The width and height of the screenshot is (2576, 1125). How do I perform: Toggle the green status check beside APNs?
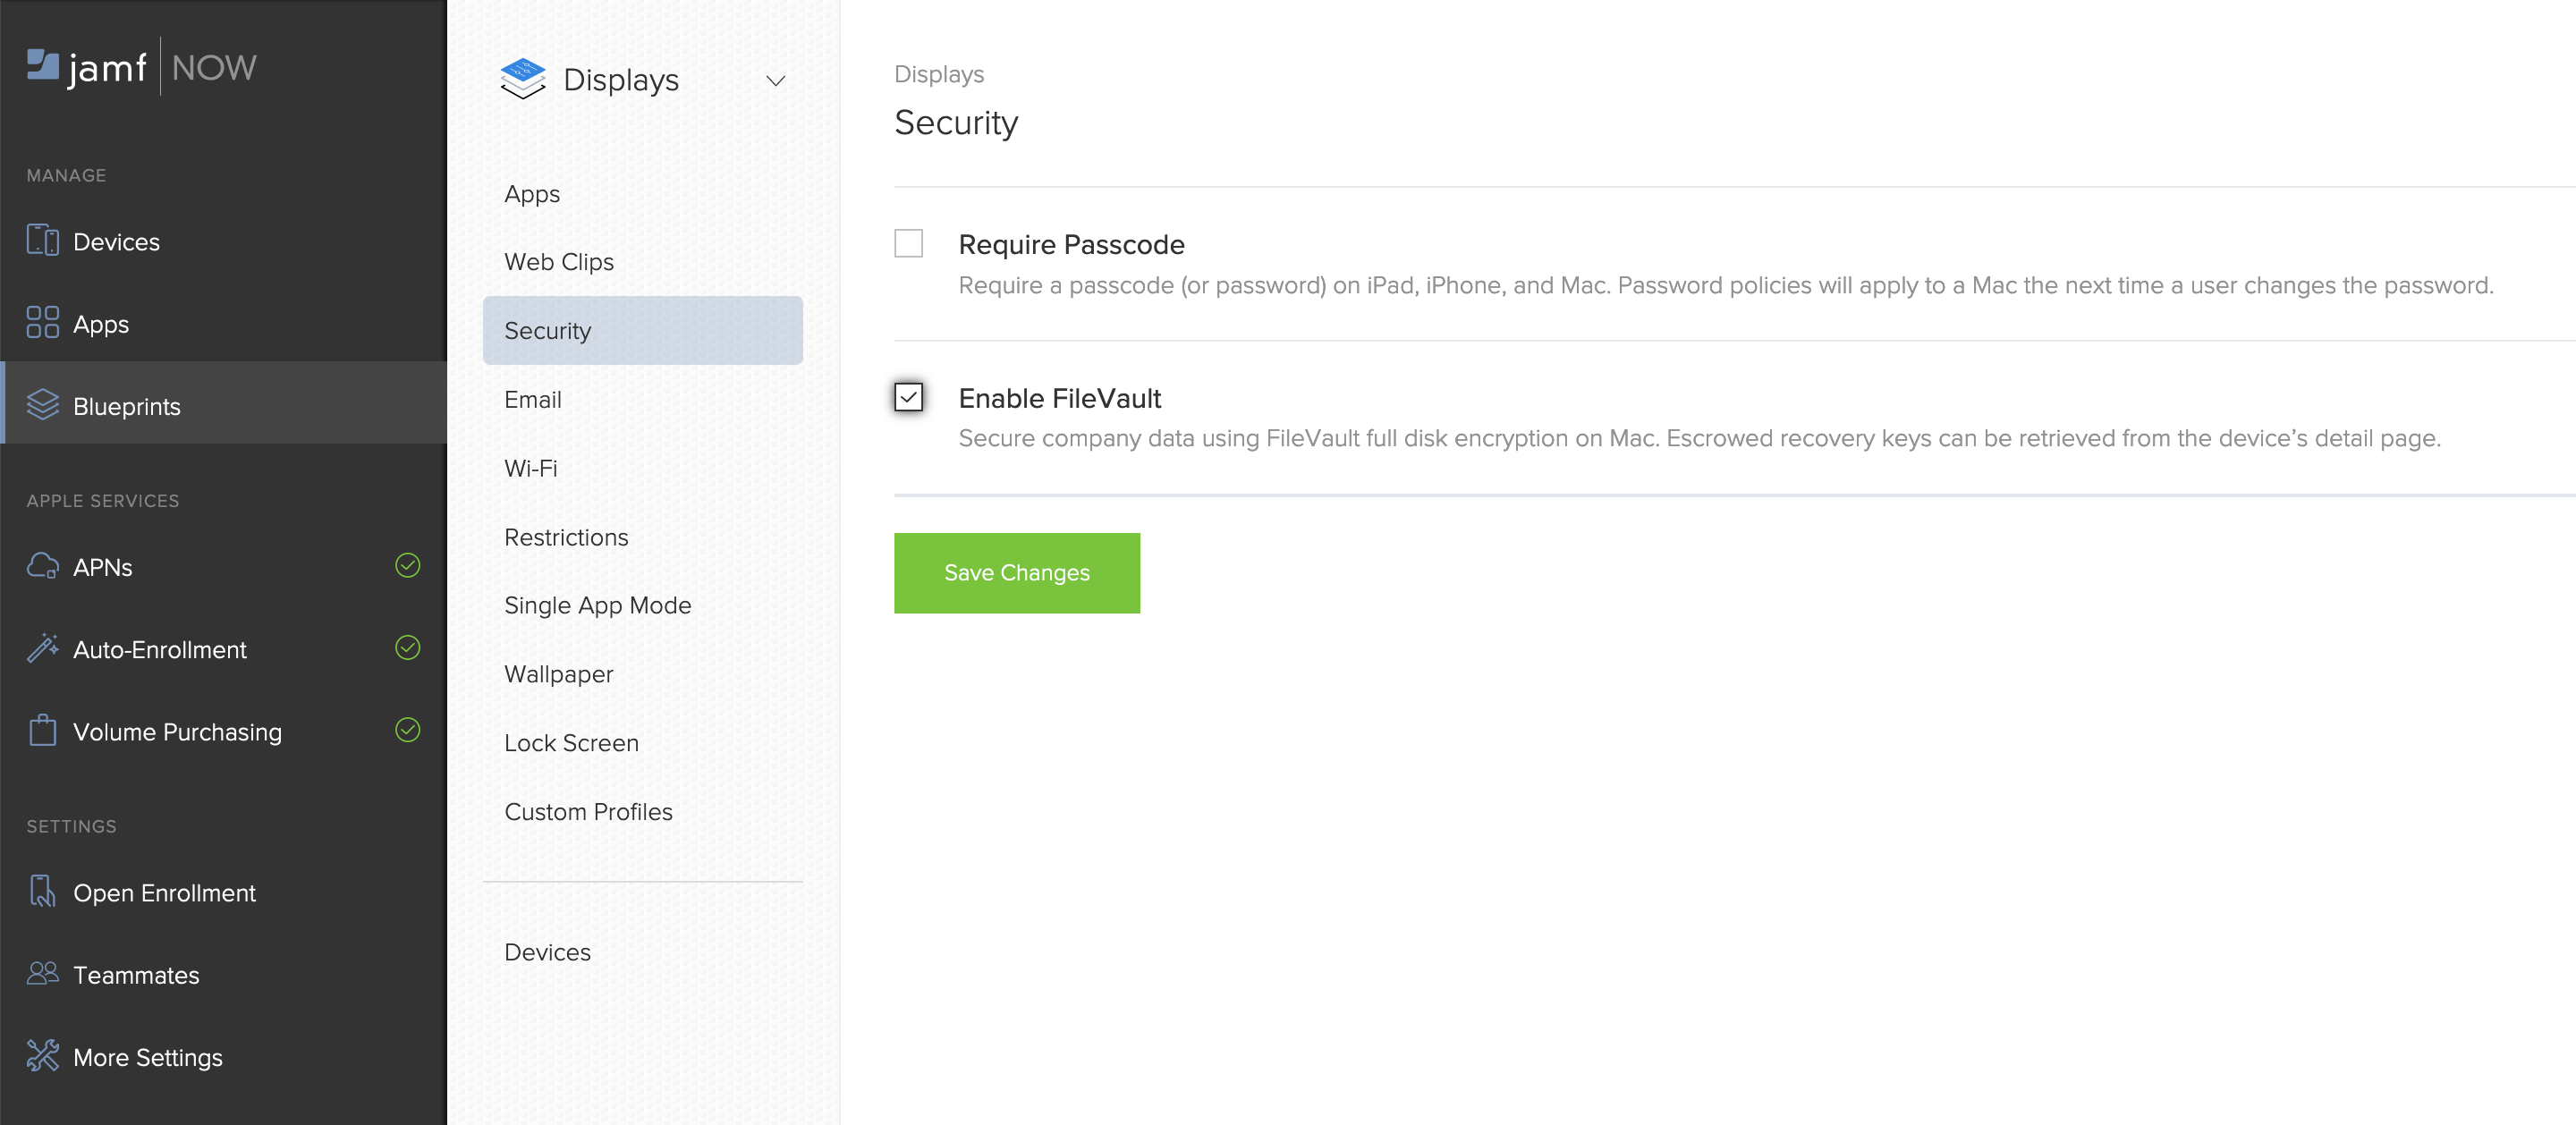(x=408, y=565)
